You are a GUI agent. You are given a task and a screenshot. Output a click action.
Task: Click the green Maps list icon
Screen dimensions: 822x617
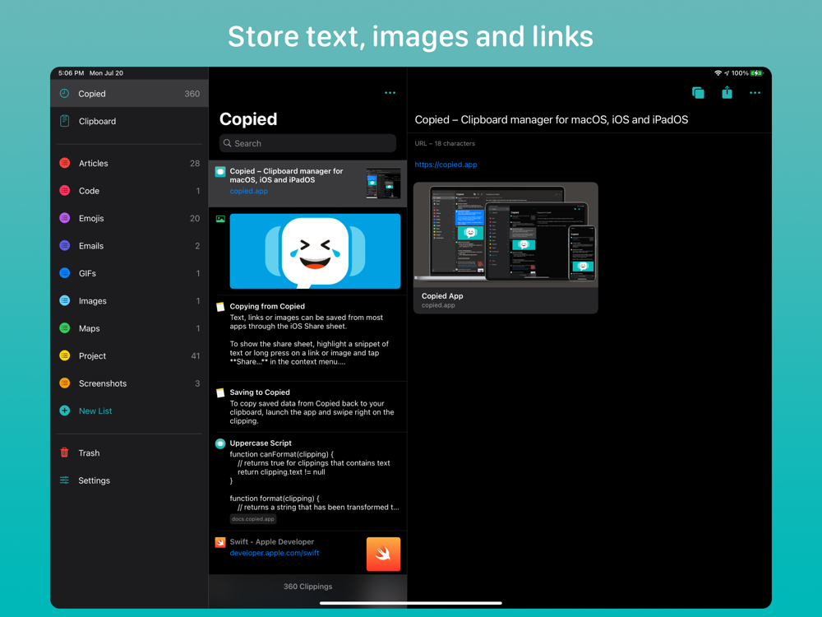click(x=64, y=328)
